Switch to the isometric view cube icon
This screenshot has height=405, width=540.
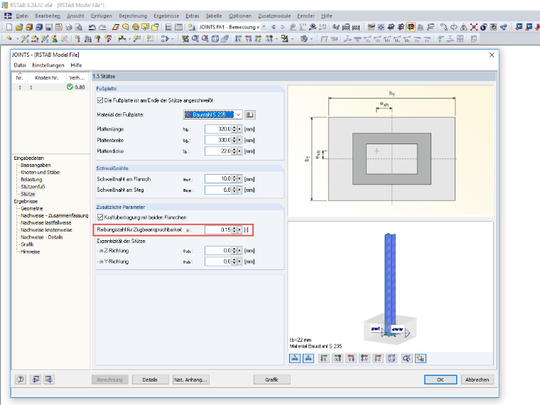[x=391, y=359]
